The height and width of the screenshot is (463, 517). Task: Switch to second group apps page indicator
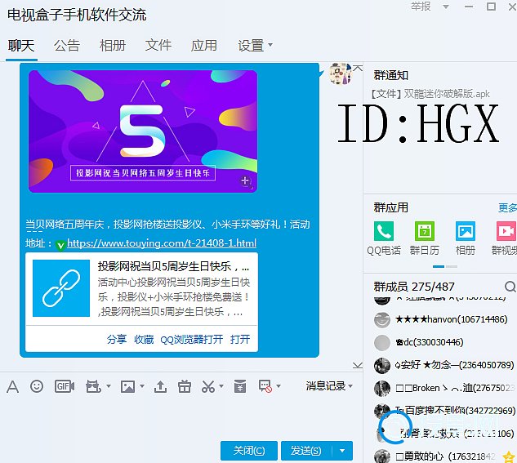tap(452, 266)
